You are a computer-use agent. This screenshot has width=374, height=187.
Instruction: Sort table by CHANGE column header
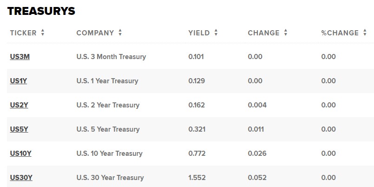pyautogui.click(x=263, y=33)
